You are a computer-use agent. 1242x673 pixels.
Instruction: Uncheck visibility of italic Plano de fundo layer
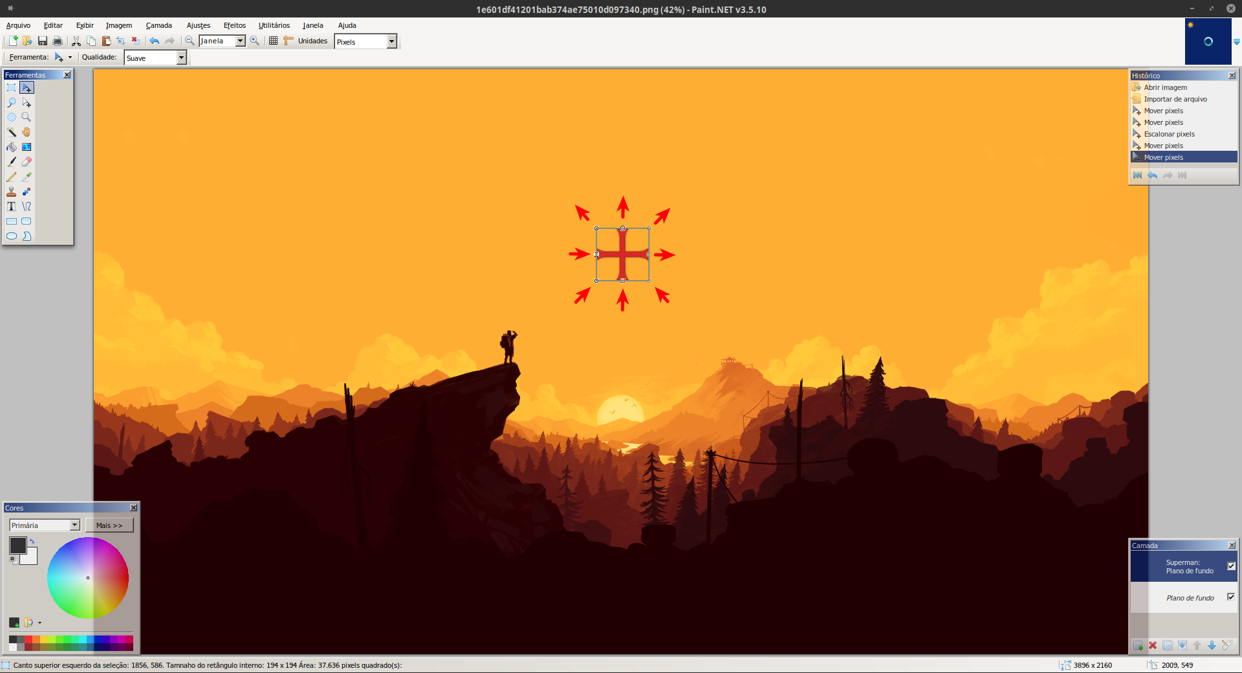(1231, 597)
